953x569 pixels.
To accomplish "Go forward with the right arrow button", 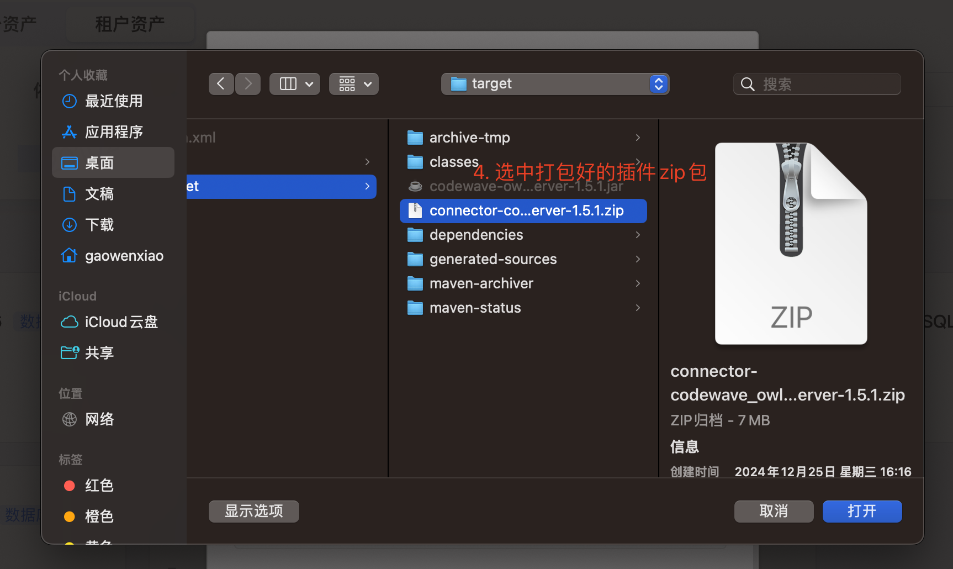I will click(x=248, y=84).
